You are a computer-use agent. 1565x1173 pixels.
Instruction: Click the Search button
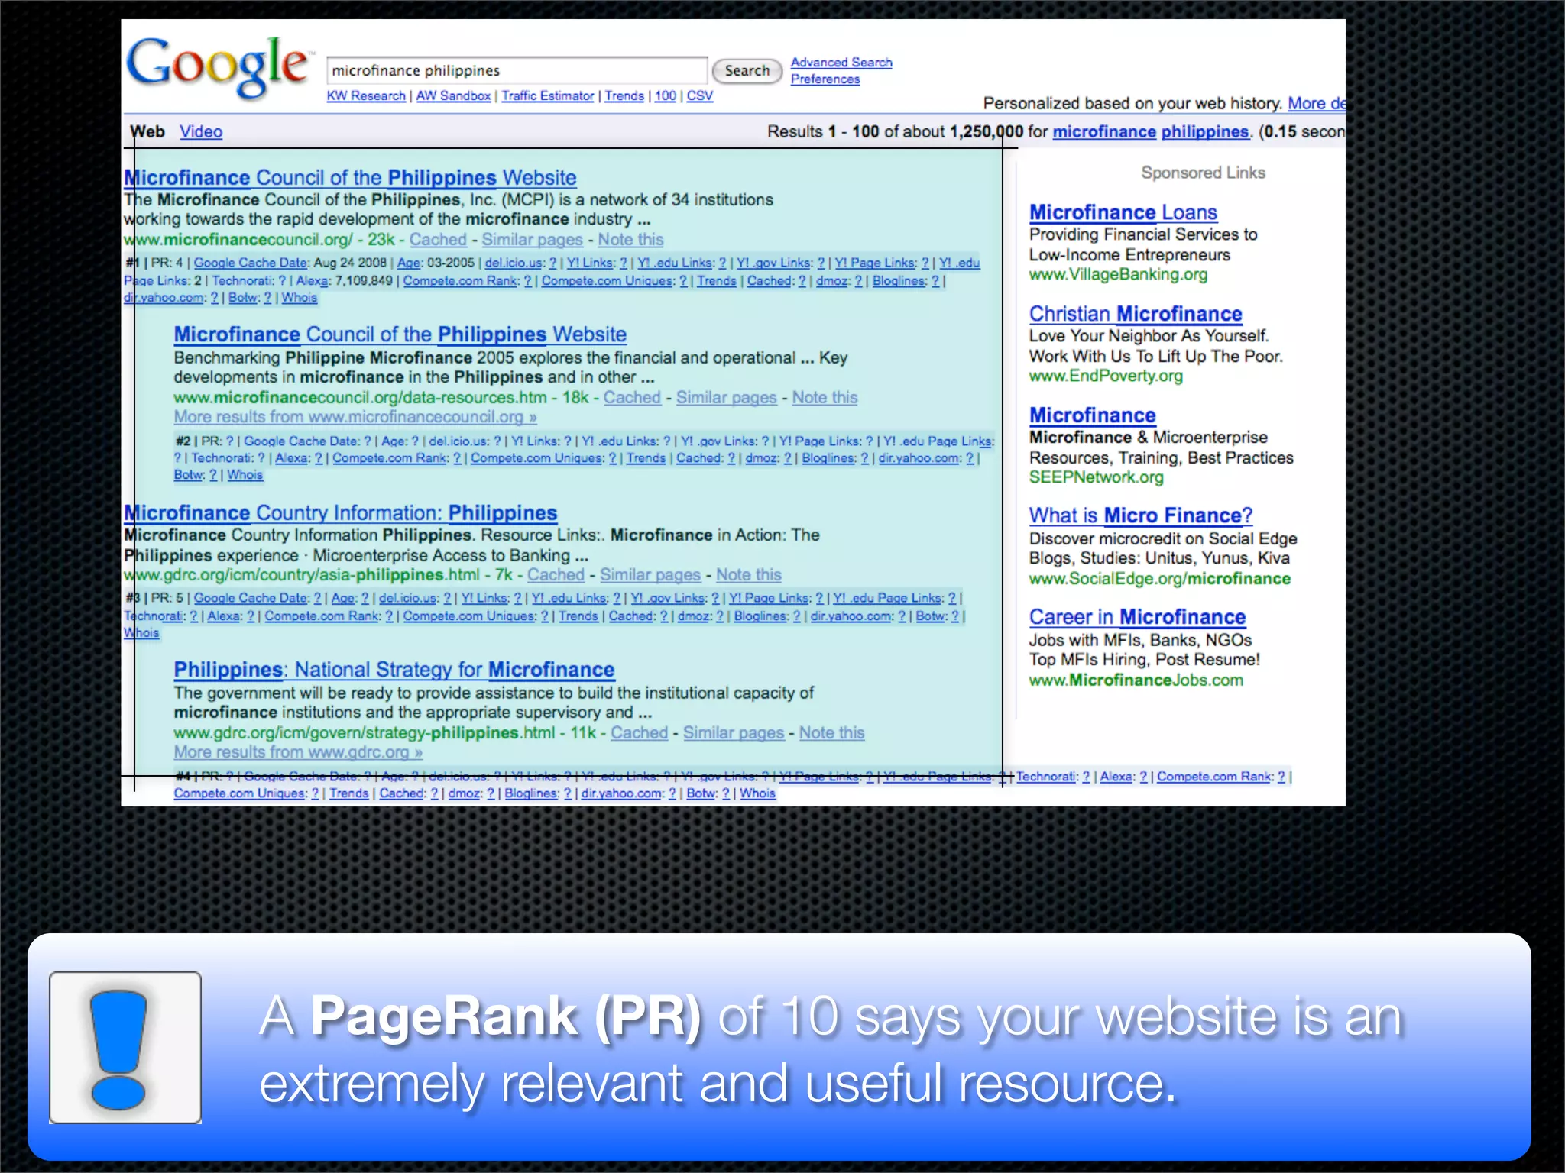[x=747, y=71]
